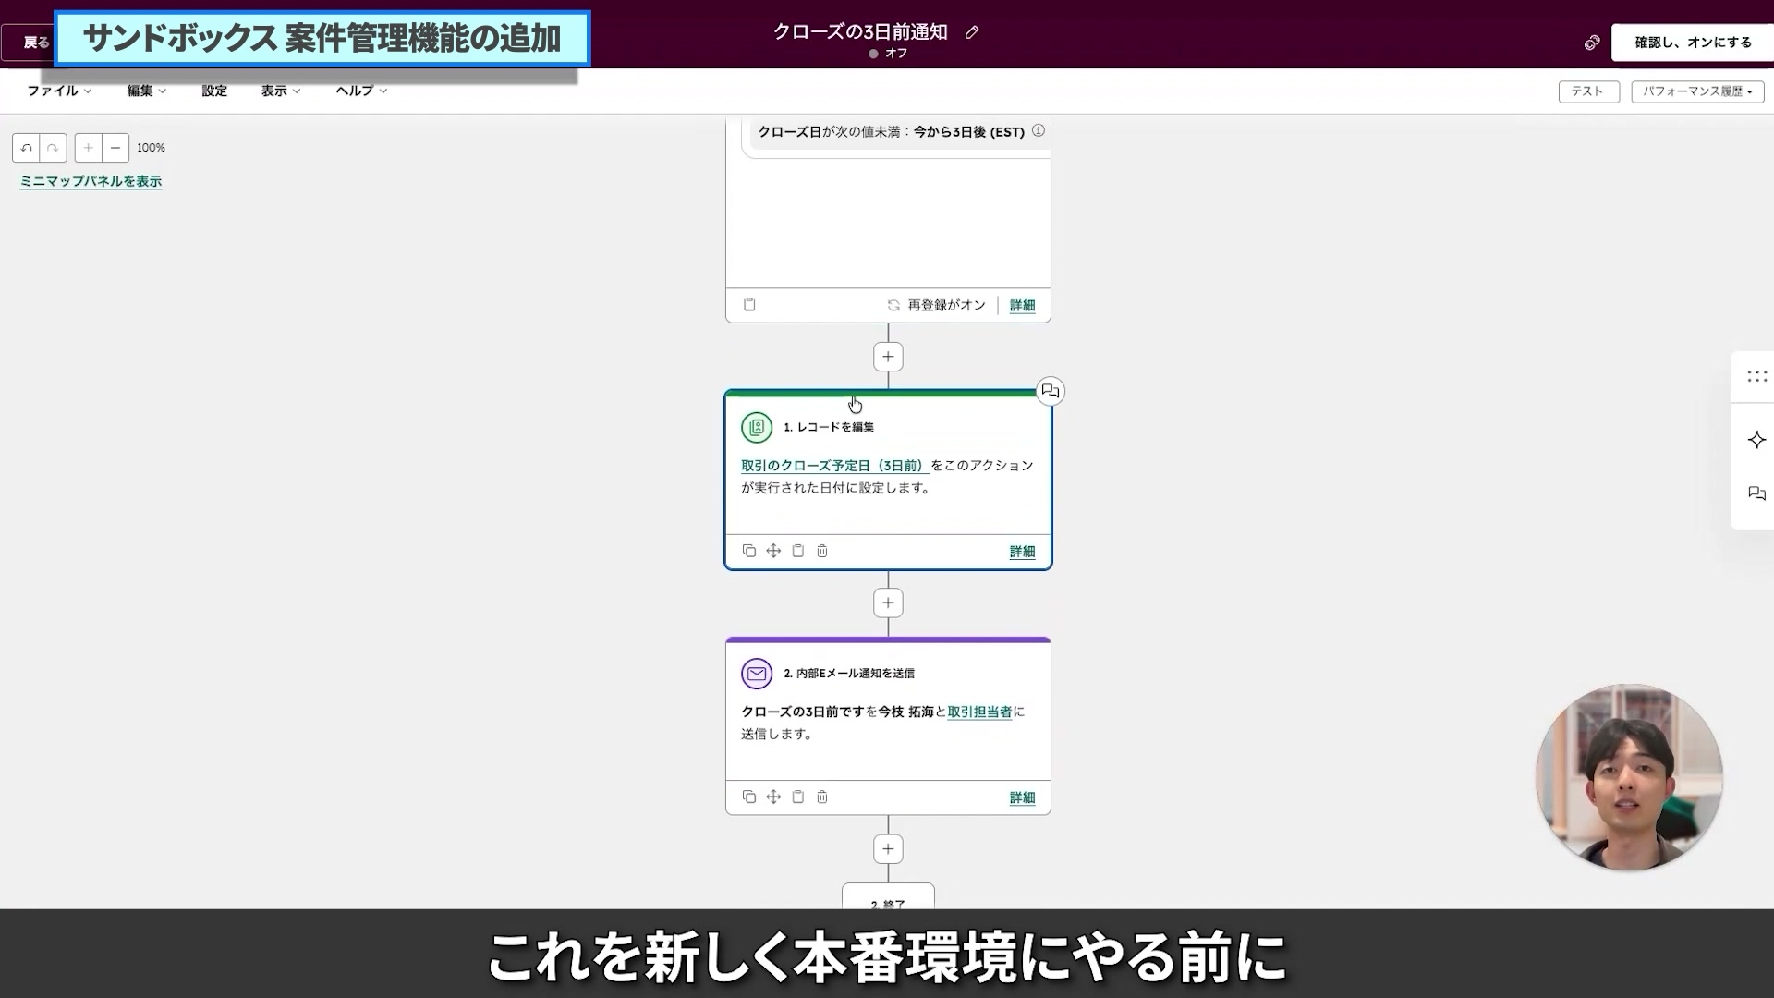
Task: Click the zoom out minus button
Action: [x=115, y=148]
